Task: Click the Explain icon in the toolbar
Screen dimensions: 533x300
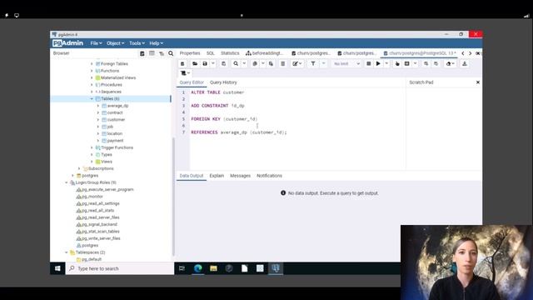Action: tap(397, 63)
